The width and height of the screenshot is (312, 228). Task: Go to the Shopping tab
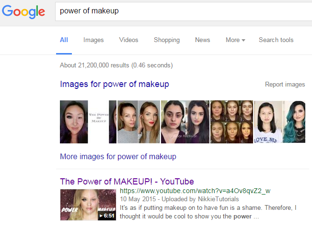(x=167, y=40)
